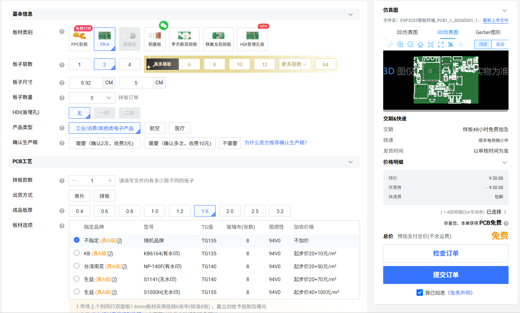
Task: Increase 拼板款数 with plus button
Action: (x=110, y=181)
